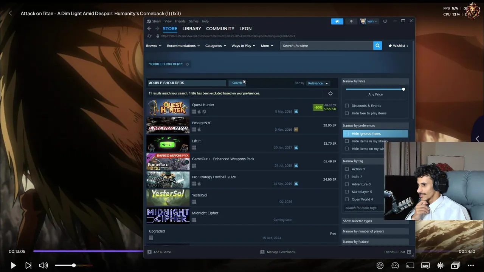Screen dimensions: 484x272
Task: Reload the Steam store page
Action: [149, 36]
